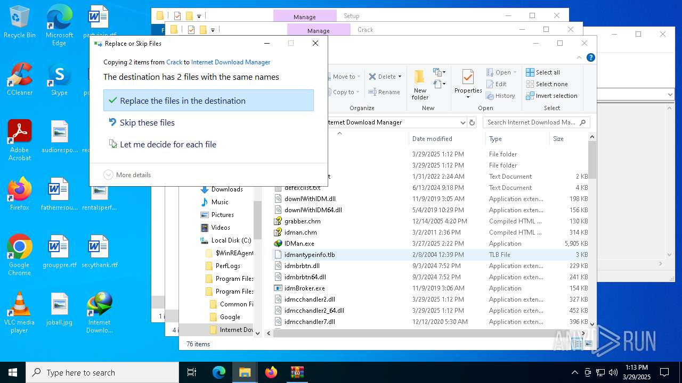682x383 pixels.
Task: Click the Rename ribbon button
Action: tap(385, 92)
